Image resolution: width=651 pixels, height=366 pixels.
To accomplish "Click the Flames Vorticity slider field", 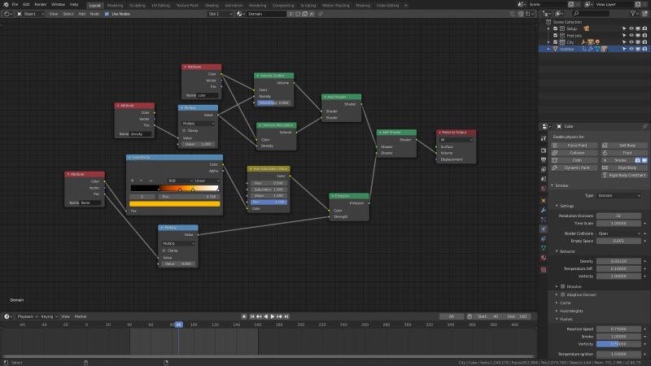I will 618,344.
